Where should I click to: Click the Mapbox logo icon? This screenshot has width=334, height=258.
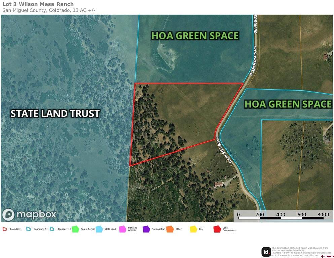click(x=8, y=215)
